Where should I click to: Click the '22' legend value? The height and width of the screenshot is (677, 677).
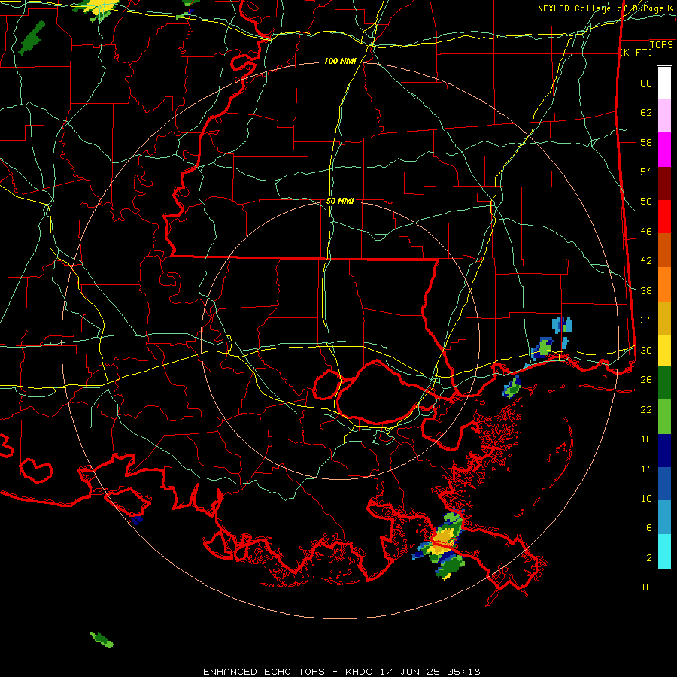click(646, 409)
